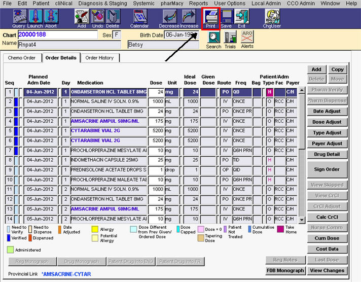The height and width of the screenshot is (282, 361).
Task: Select the Order Details tab
Action: [61, 58]
